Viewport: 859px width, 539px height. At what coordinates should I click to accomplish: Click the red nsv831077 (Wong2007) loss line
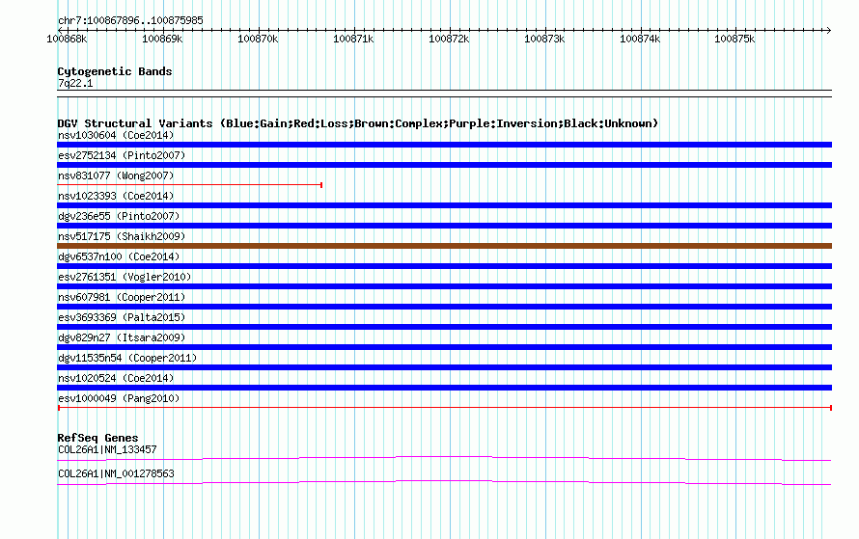click(x=189, y=185)
